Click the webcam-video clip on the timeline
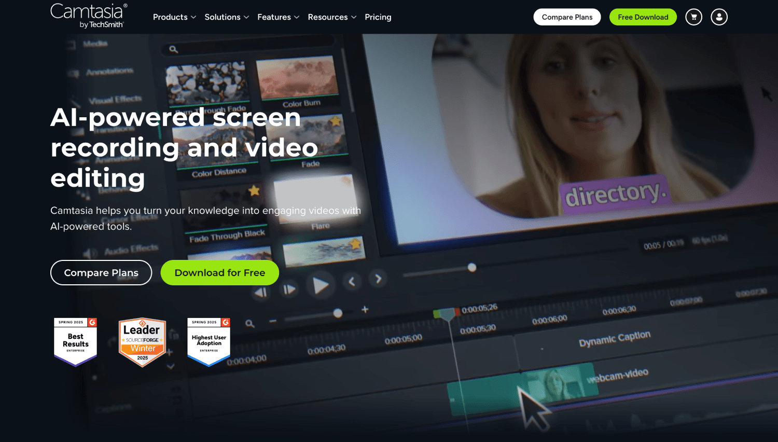This screenshot has height=442, width=778. 524,388
